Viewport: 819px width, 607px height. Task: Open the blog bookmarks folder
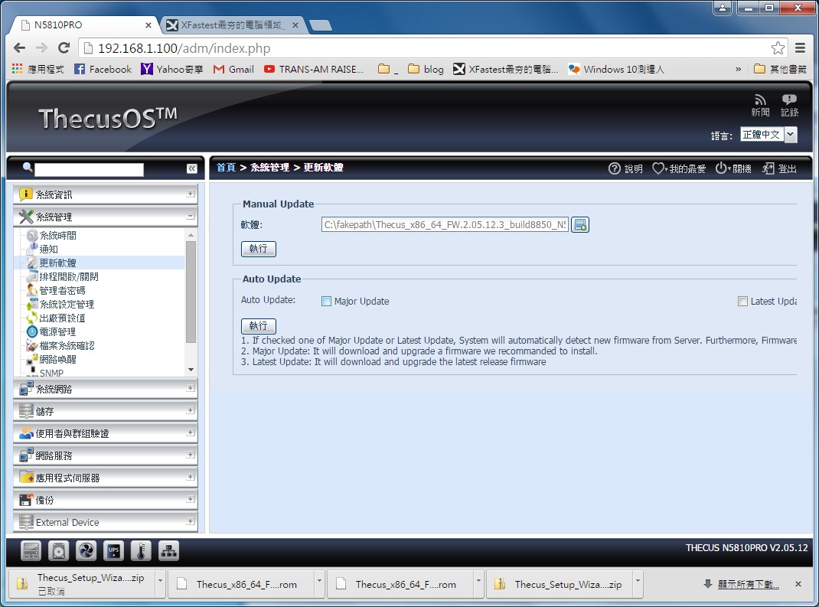[x=426, y=69]
